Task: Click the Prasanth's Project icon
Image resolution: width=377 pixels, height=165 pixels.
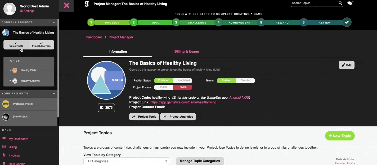Action: click(x=6, y=104)
